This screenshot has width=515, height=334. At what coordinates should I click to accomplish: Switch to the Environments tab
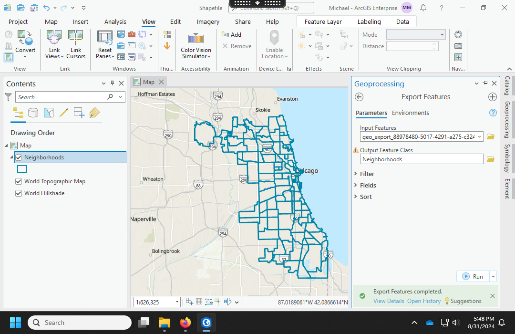410,113
